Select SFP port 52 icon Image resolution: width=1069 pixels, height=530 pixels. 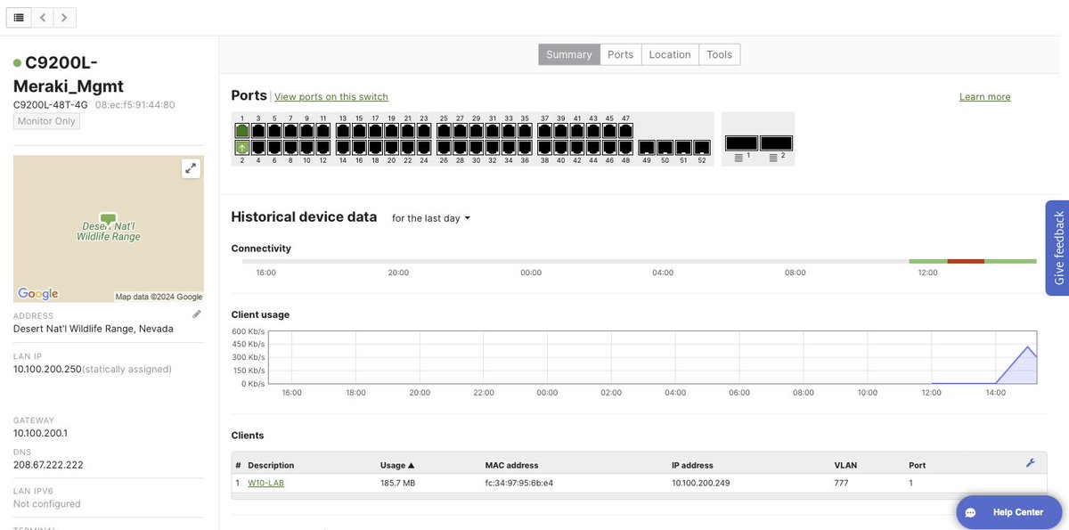coord(702,148)
